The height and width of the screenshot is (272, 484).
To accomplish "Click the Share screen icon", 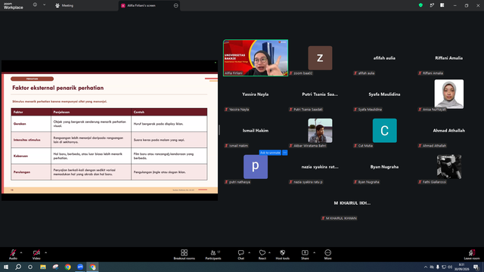I will [305, 255].
